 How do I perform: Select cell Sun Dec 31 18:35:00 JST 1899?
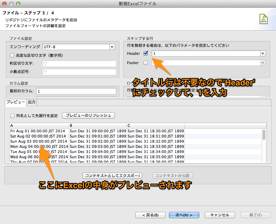[156, 157]
